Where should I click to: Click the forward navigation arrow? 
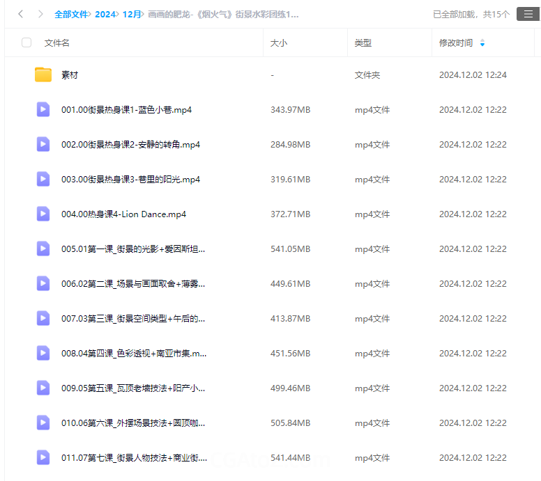(40, 14)
